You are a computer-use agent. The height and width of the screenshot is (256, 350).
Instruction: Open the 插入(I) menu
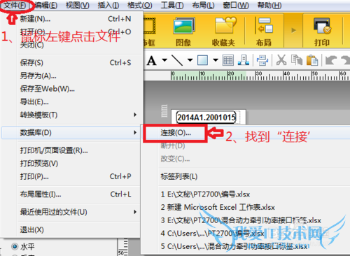pyautogui.click(x=108, y=5)
